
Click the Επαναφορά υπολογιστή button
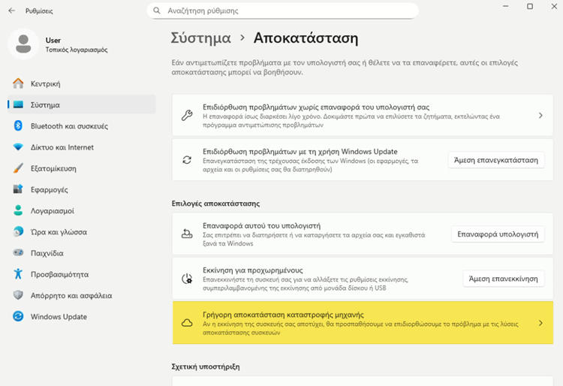click(498, 234)
